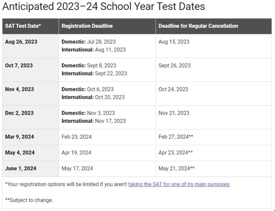This screenshot has width=275, height=211.
Task: Select the Aug 26, 2023 test date cell
Action: point(31,46)
